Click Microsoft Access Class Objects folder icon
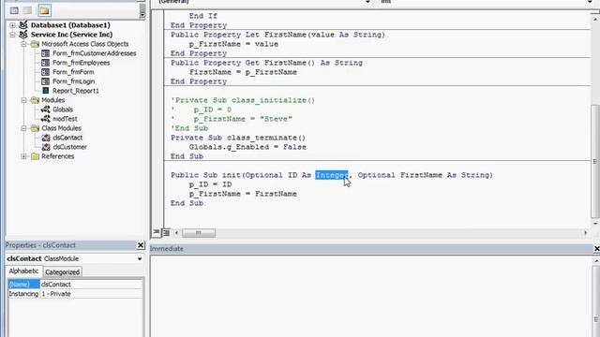 coord(35,44)
